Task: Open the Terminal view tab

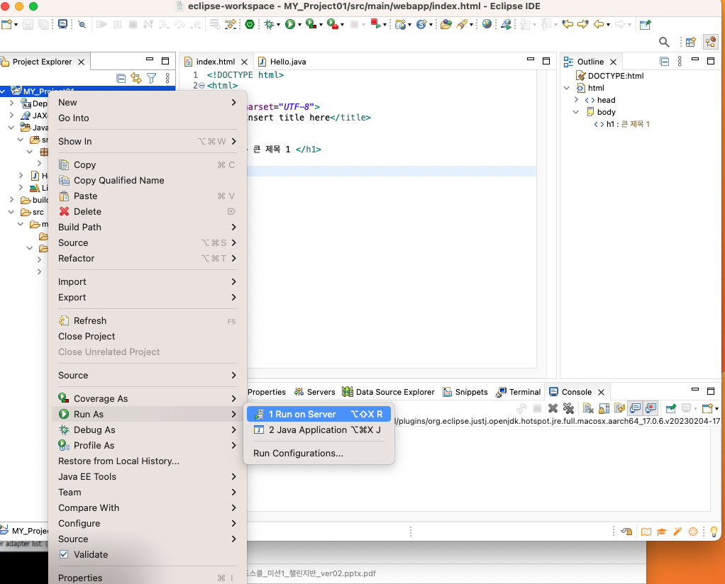Action: [518, 392]
